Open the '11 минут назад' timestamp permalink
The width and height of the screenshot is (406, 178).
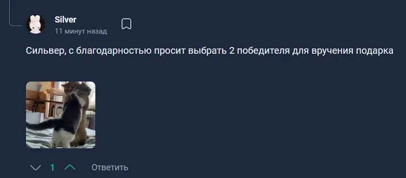pos(81,32)
